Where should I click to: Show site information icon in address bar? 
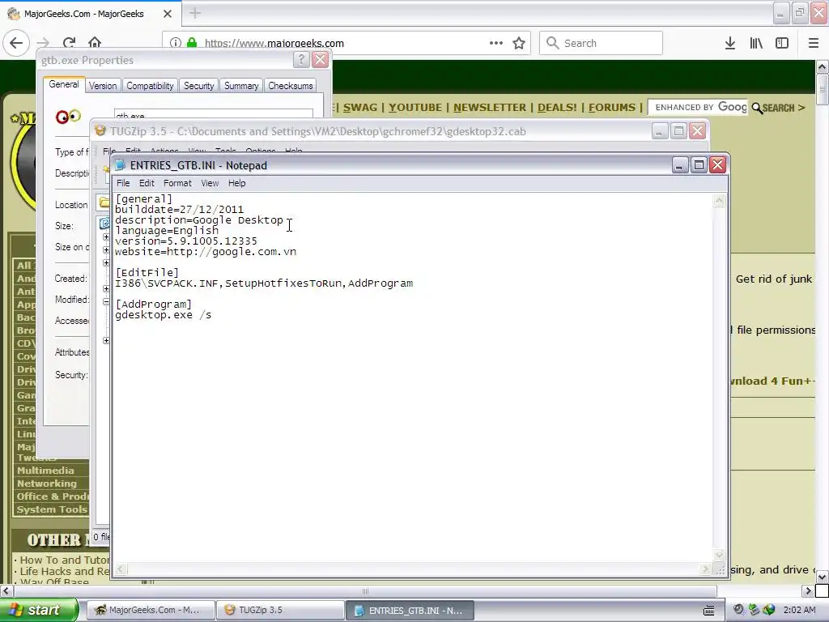point(176,43)
